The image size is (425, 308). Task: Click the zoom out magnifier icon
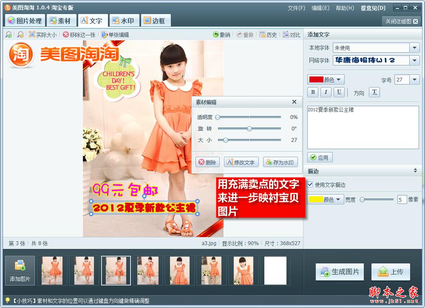click(x=20, y=35)
